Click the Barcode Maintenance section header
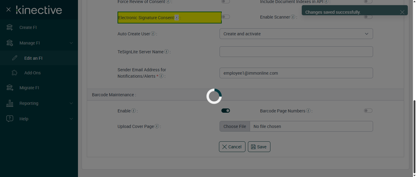 [x=245, y=95]
